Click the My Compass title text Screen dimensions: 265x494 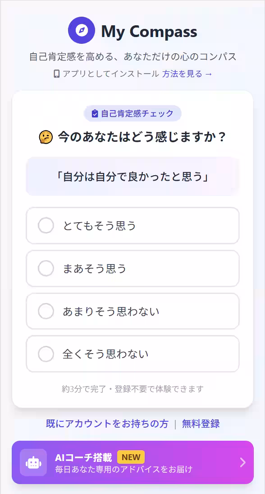[x=150, y=31]
